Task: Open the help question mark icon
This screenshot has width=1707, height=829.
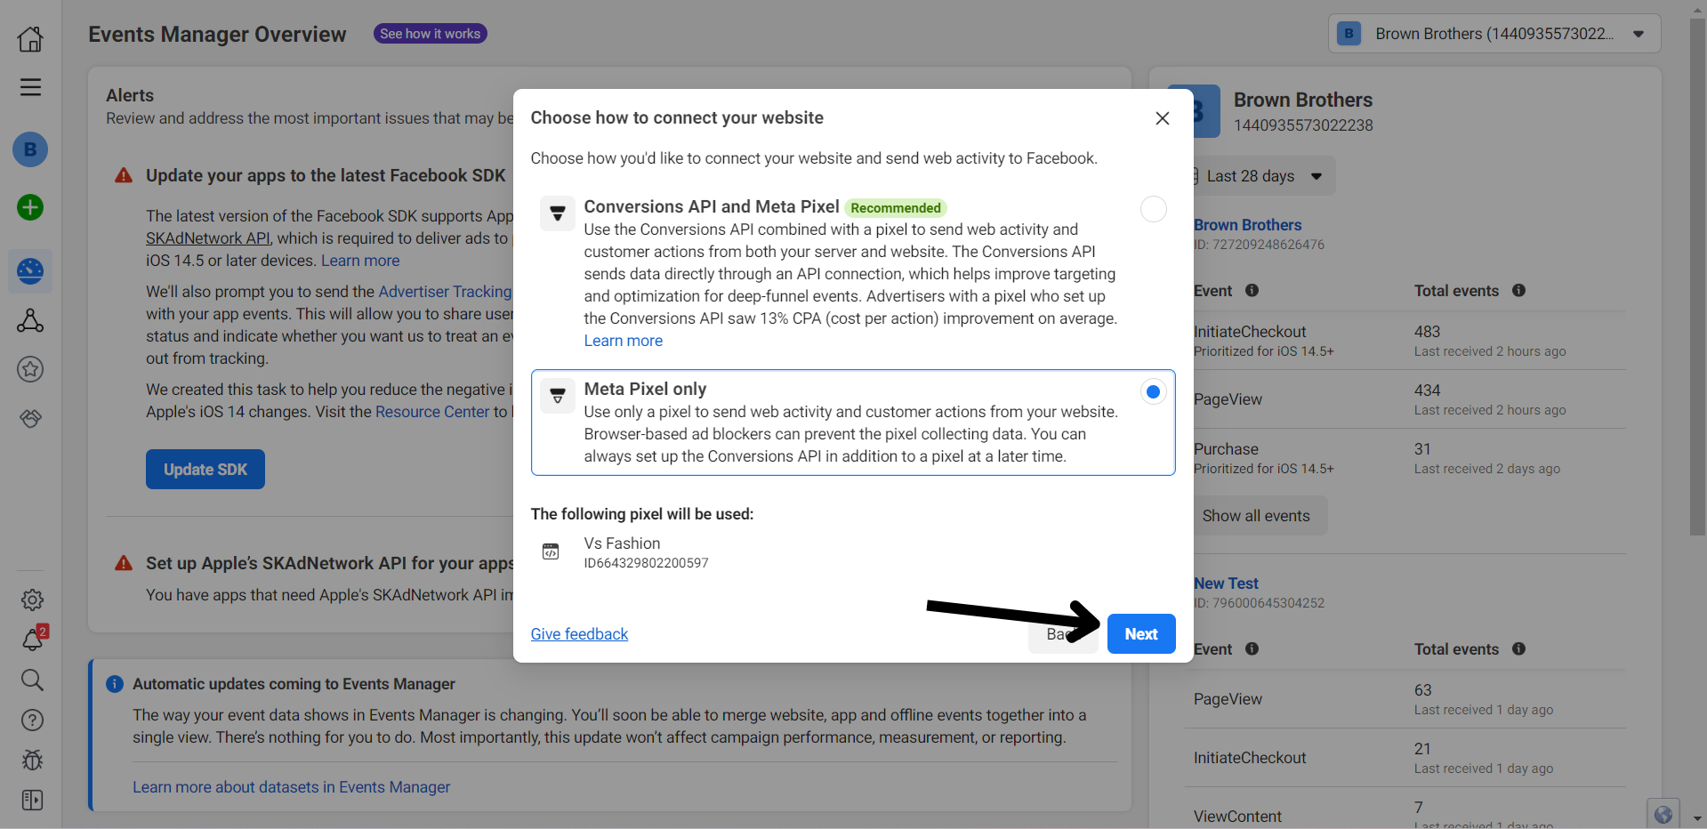Action: tap(32, 720)
